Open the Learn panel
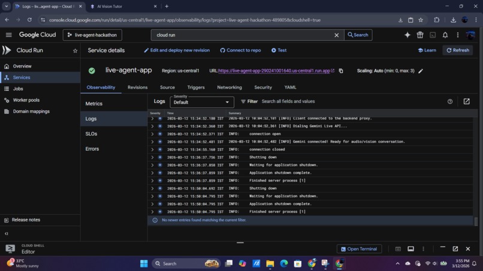Image resolution: width=483 pixels, height=271 pixels. pyautogui.click(x=427, y=50)
